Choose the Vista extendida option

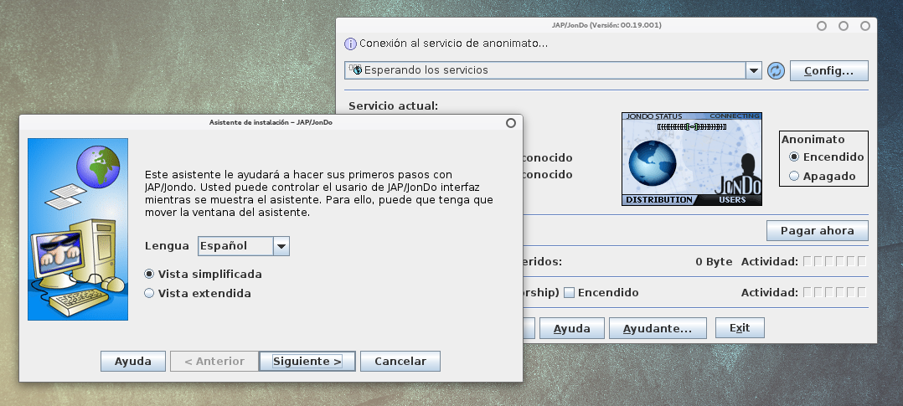[x=150, y=294]
